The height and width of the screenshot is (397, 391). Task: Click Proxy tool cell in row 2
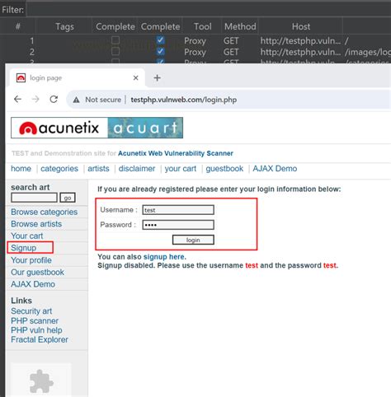pyautogui.click(x=195, y=52)
